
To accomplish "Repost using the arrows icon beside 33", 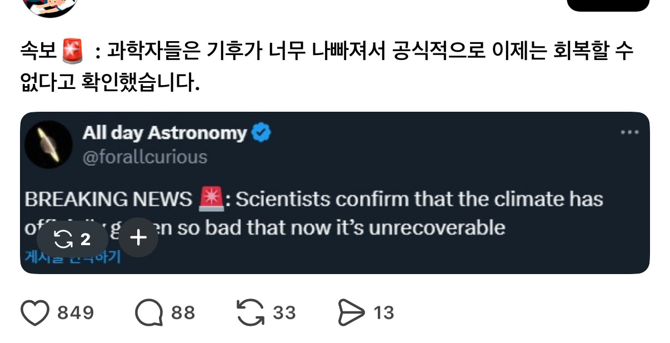I will 250,313.
